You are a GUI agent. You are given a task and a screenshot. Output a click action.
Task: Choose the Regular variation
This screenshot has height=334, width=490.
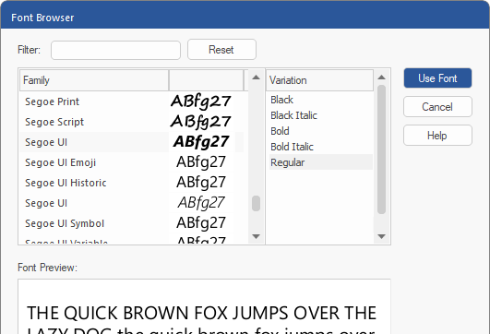pos(321,162)
